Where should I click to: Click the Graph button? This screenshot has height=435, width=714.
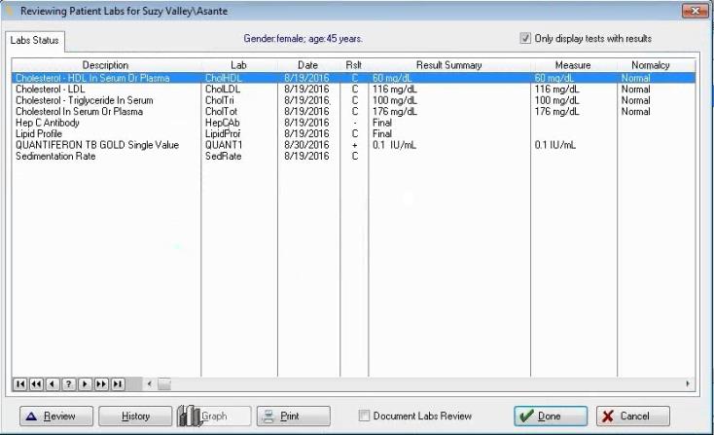pos(214,416)
